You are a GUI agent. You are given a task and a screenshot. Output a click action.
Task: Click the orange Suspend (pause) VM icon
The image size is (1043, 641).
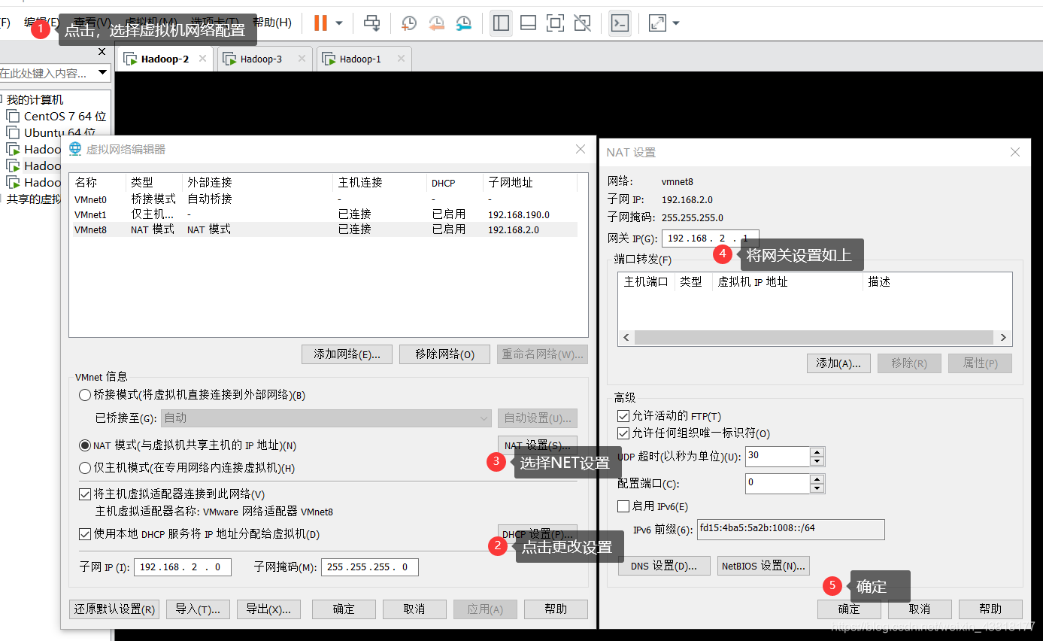click(x=320, y=23)
